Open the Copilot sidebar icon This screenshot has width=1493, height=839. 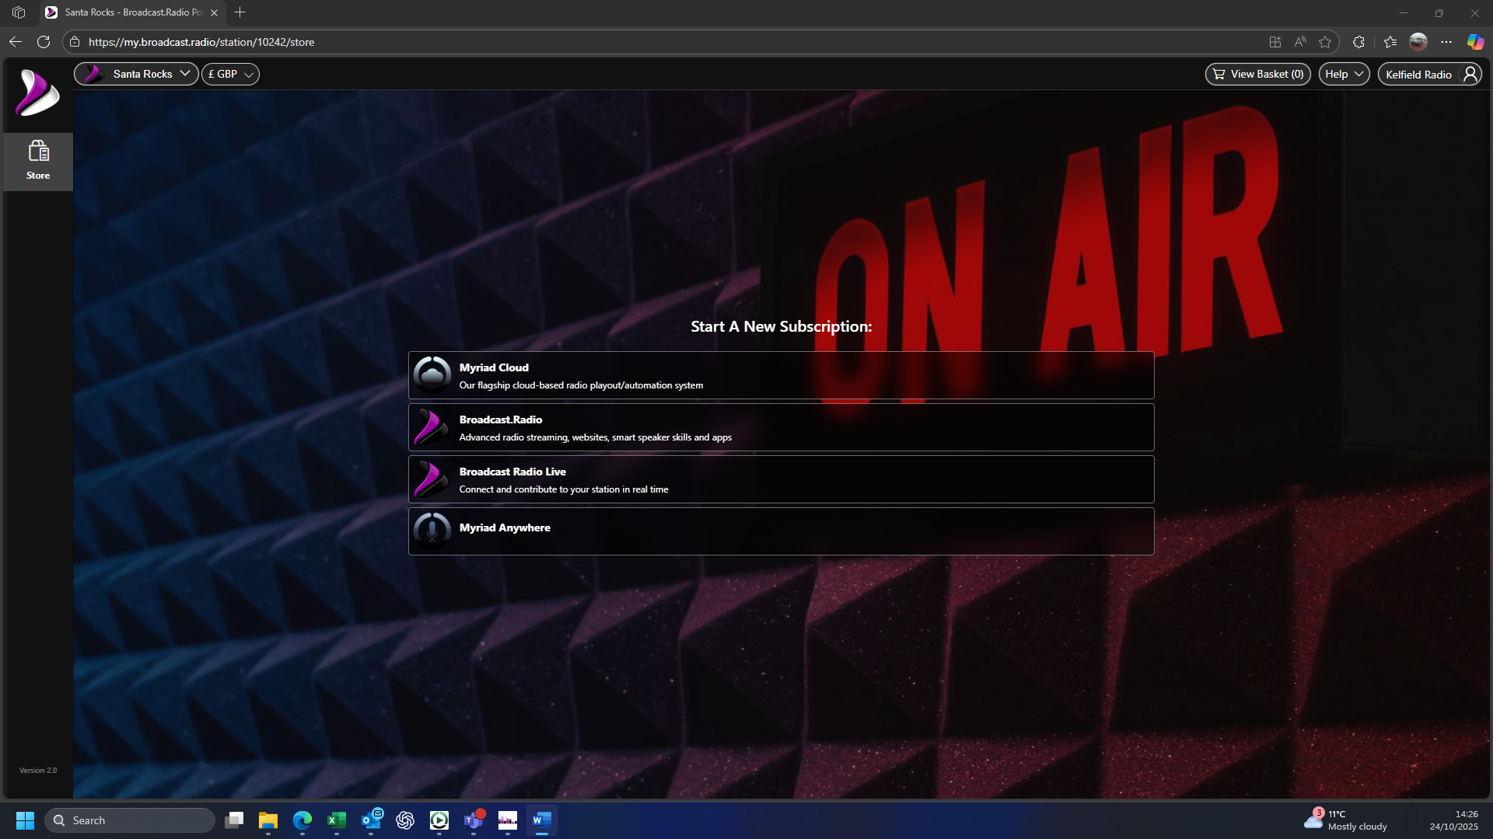pos(1475,42)
